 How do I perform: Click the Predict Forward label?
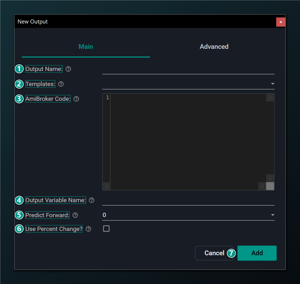[47, 215]
